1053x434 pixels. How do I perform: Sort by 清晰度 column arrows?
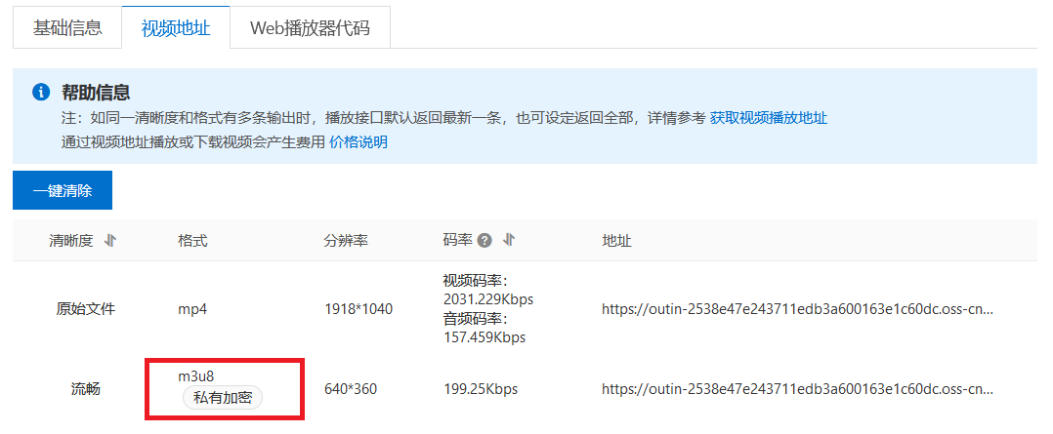[x=110, y=240]
